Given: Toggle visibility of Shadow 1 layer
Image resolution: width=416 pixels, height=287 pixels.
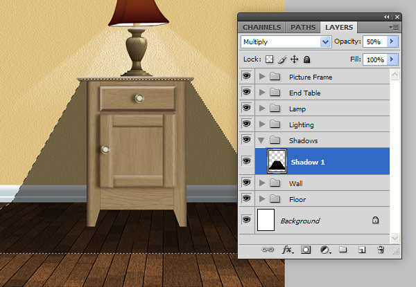Looking at the screenshot, I should 246,161.
